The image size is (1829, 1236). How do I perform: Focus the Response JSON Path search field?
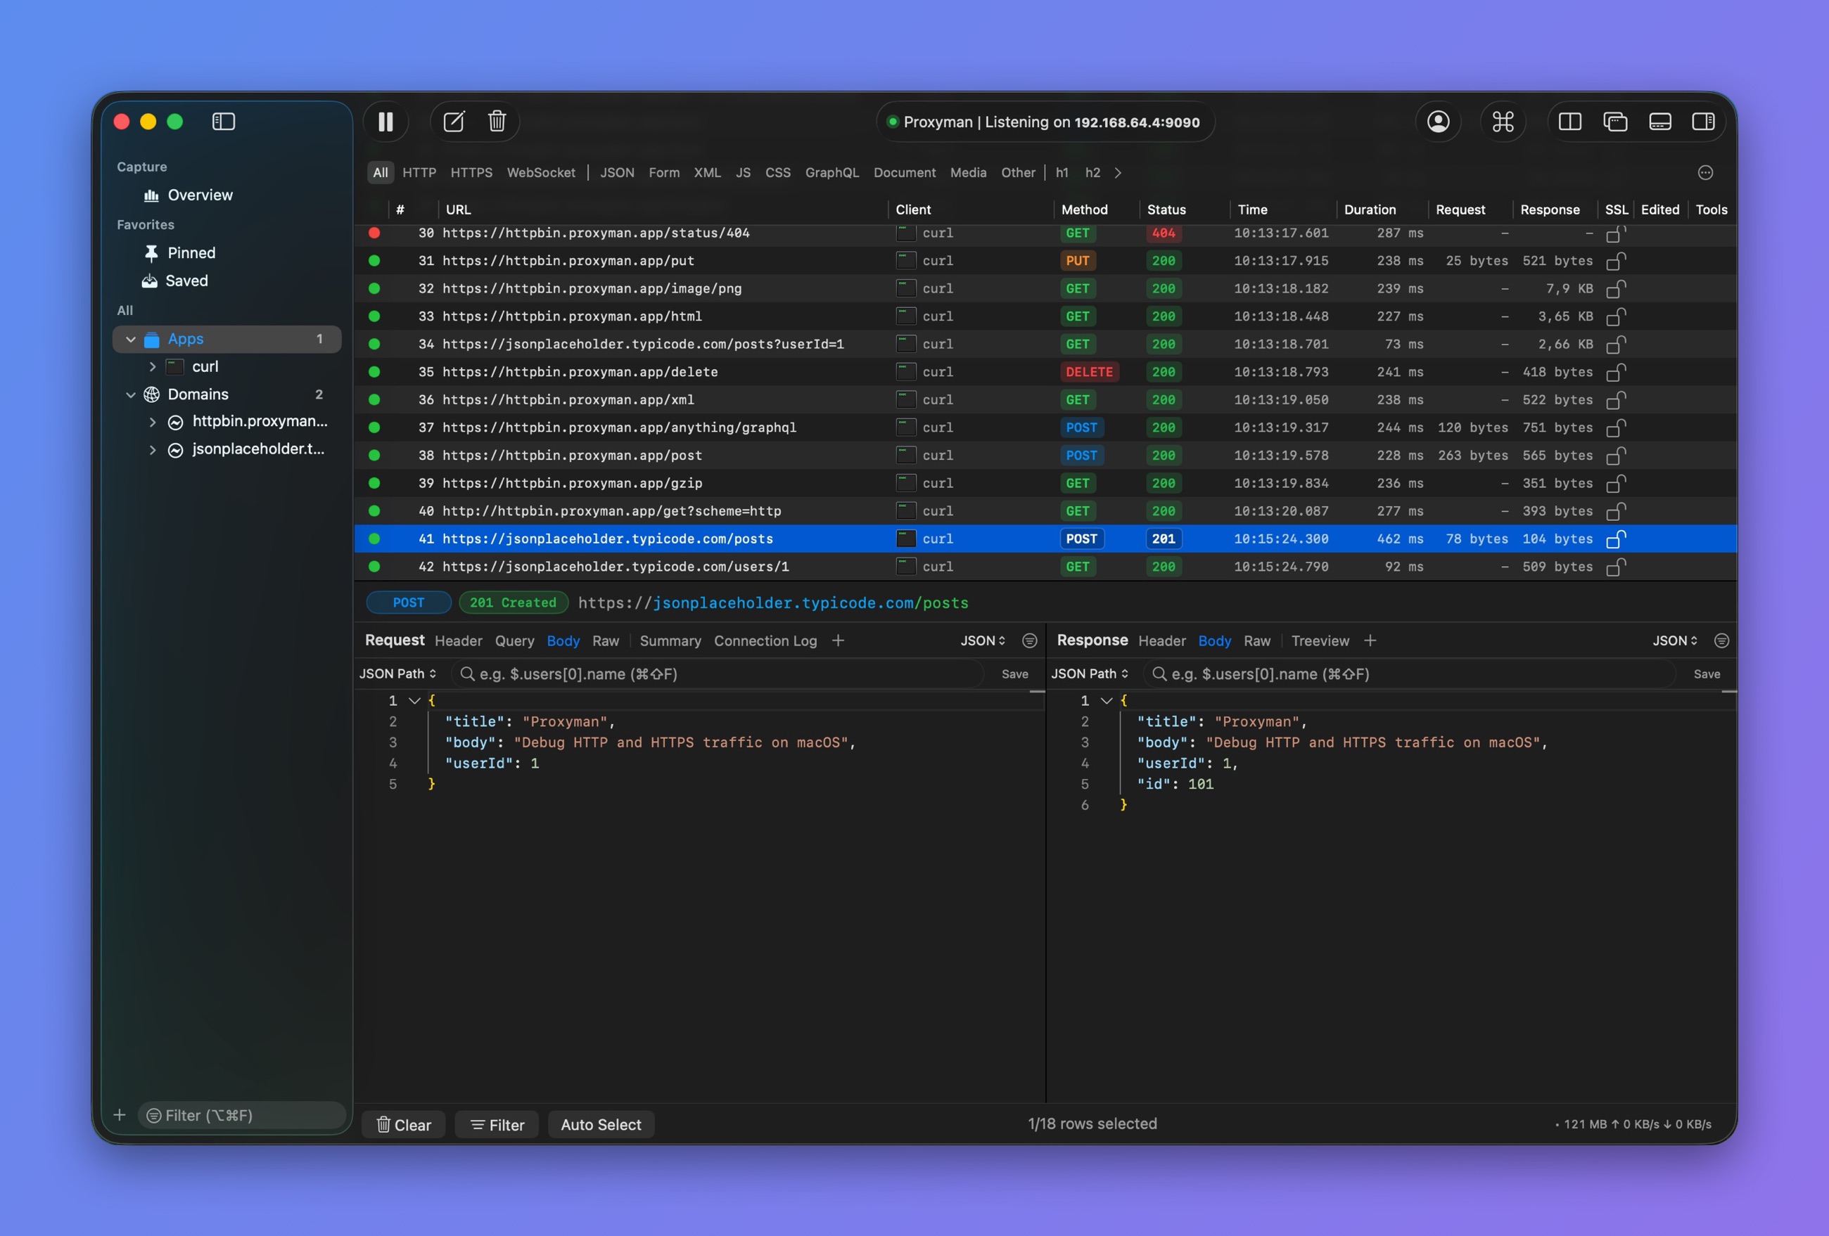pos(1410,674)
